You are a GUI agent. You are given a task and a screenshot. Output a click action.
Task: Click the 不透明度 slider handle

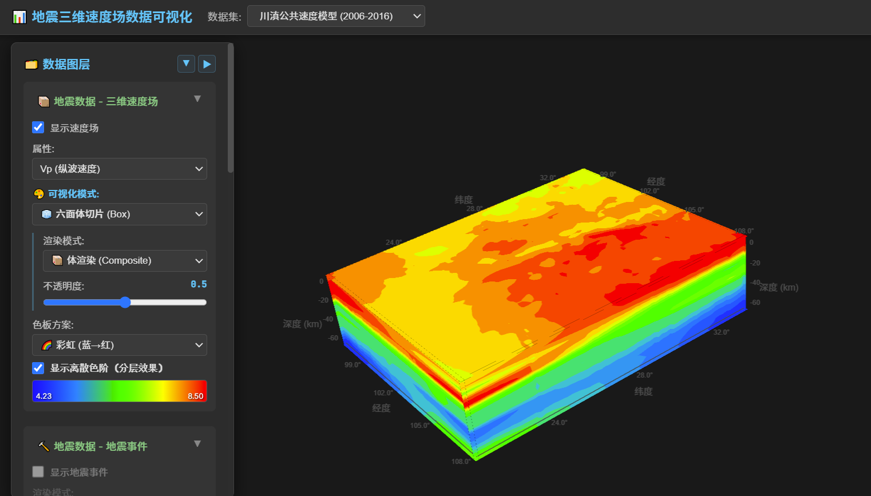[125, 303]
